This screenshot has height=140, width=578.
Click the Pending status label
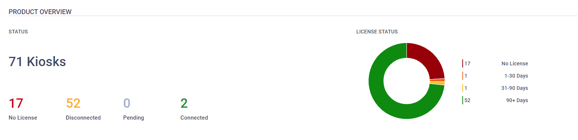[134, 118]
